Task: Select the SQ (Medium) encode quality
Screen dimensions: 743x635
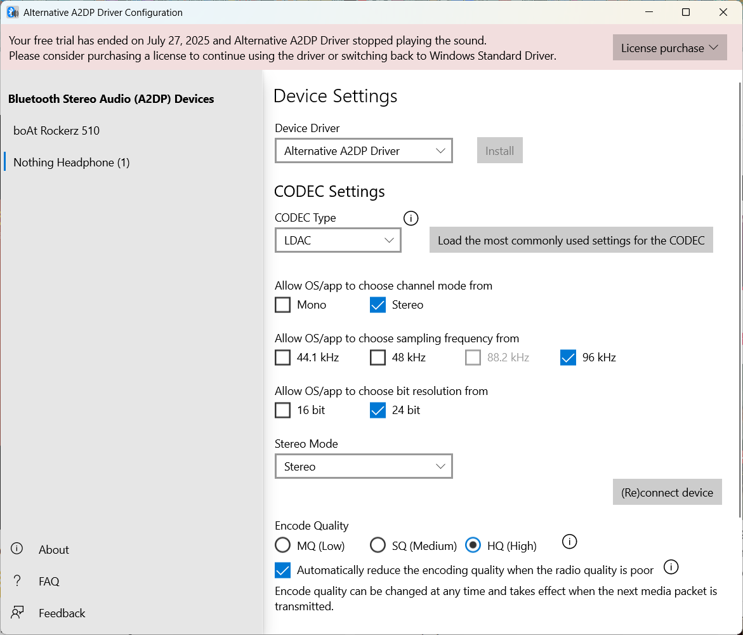Action: click(x=378, y=545)
